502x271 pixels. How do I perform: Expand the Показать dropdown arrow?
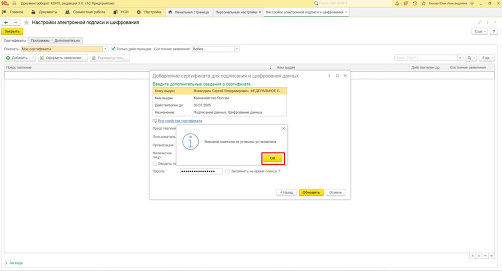(105, 49)
